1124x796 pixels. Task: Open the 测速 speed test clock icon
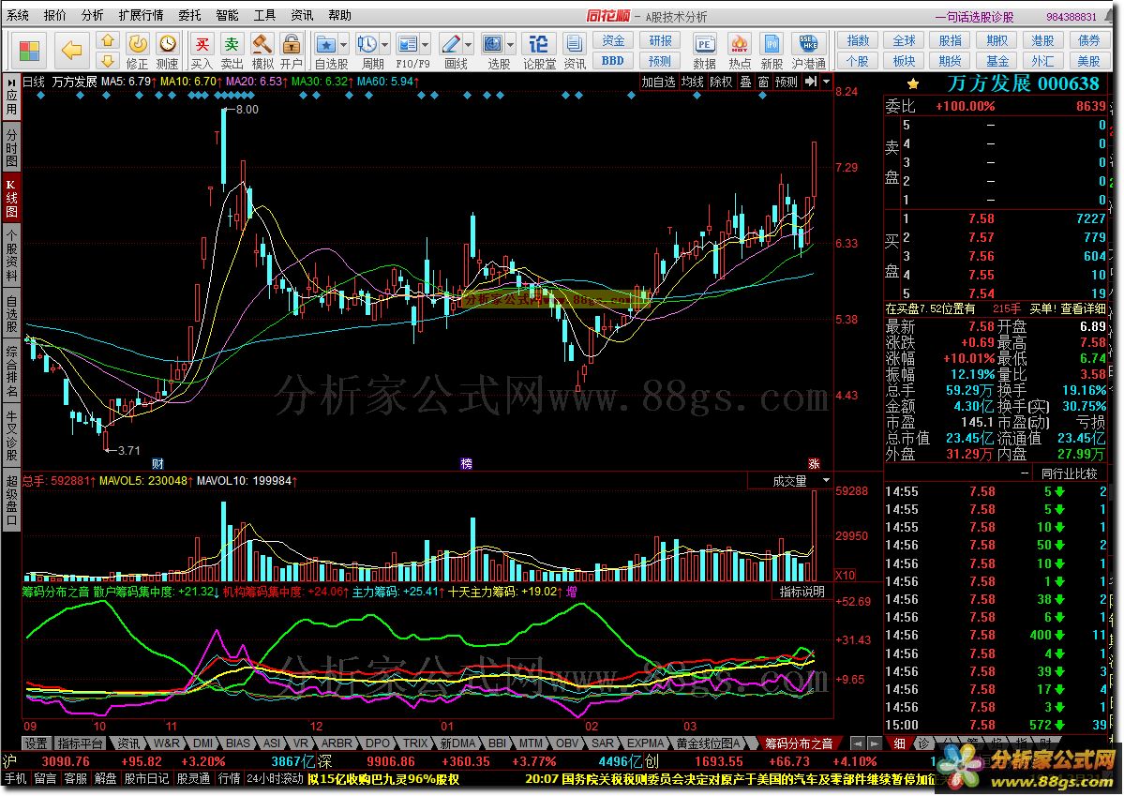(167, 51)
